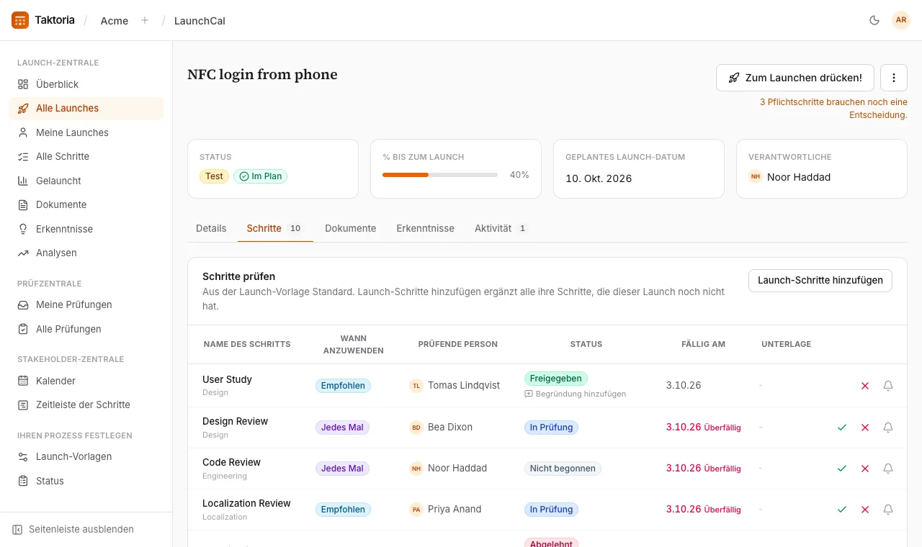
Task: Click the bell for User Study
Action: [888, 386]
